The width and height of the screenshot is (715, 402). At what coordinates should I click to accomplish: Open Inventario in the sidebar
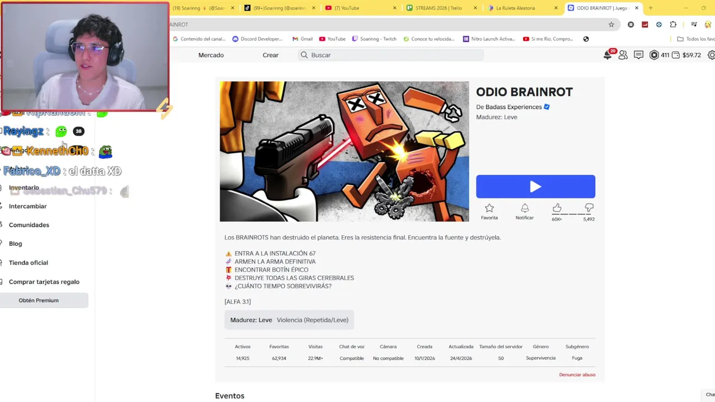(x=24, y=188)
